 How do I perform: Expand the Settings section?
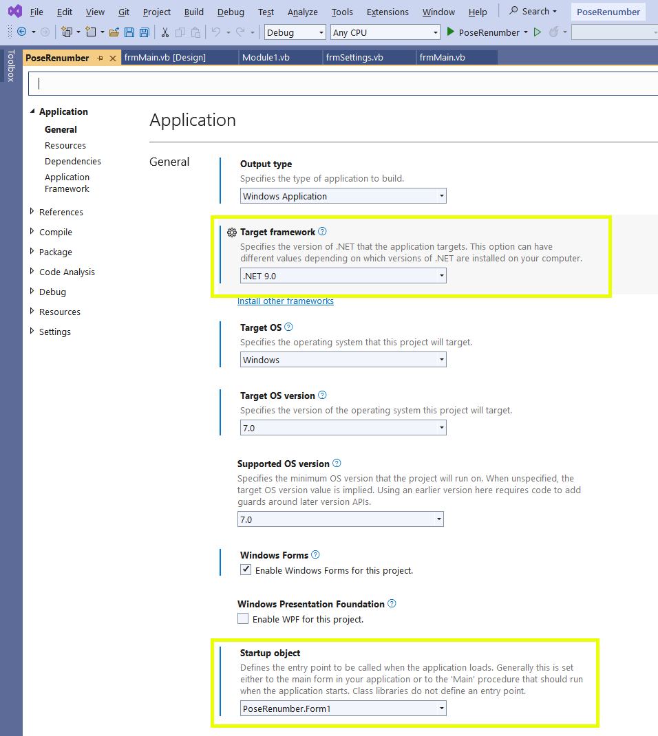point(32,332)
